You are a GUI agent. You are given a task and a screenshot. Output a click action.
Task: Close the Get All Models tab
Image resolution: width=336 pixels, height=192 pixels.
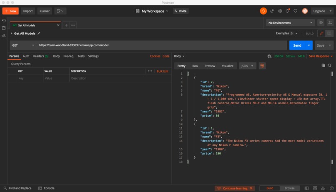click(x=58, y=25)
